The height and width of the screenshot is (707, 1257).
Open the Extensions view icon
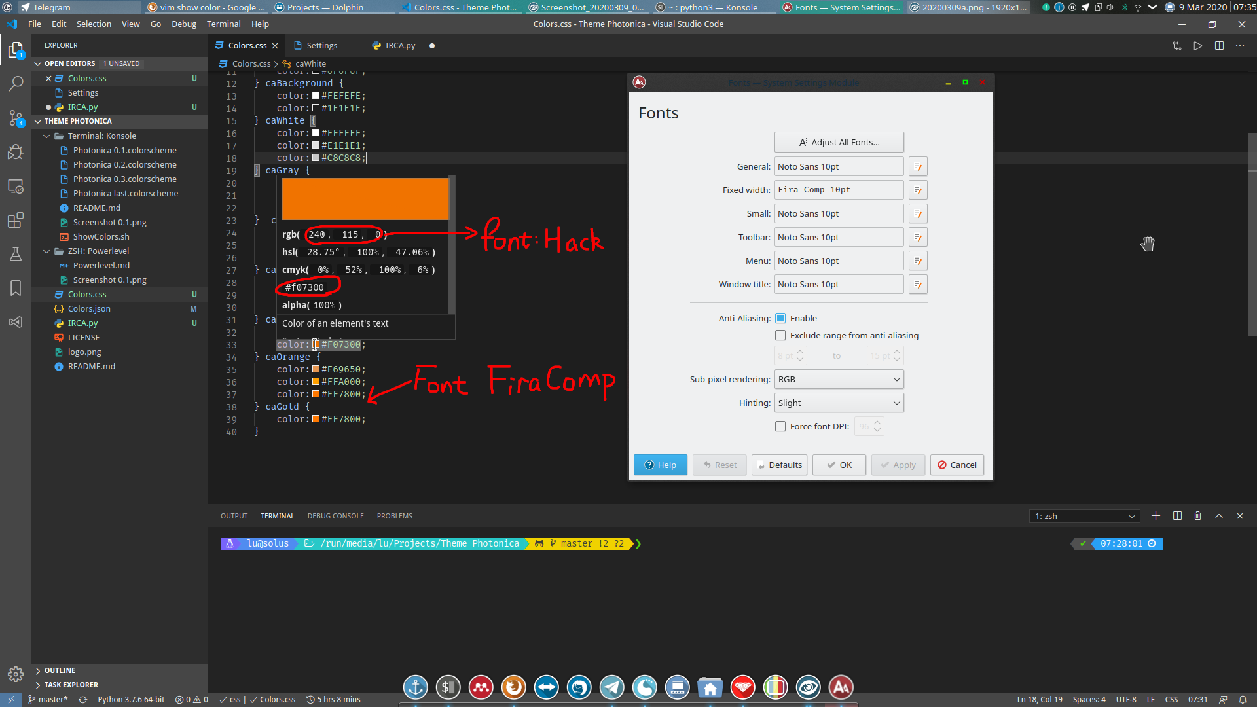pyautogui.click(x=16, y=220)
